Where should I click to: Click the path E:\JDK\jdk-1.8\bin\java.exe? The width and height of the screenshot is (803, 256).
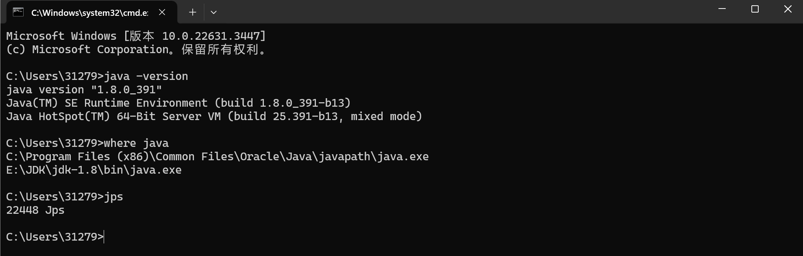pyautogui.click(x=94, y=170)
